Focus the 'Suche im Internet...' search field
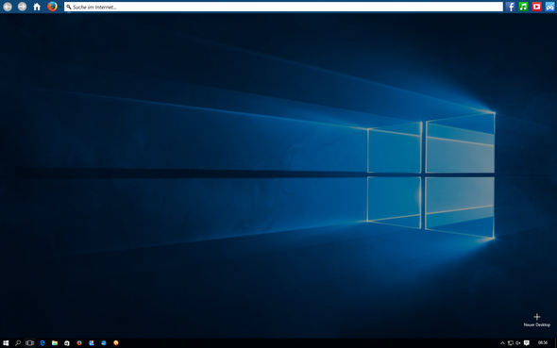Screen dimensions: 557x348 [283, 7]
